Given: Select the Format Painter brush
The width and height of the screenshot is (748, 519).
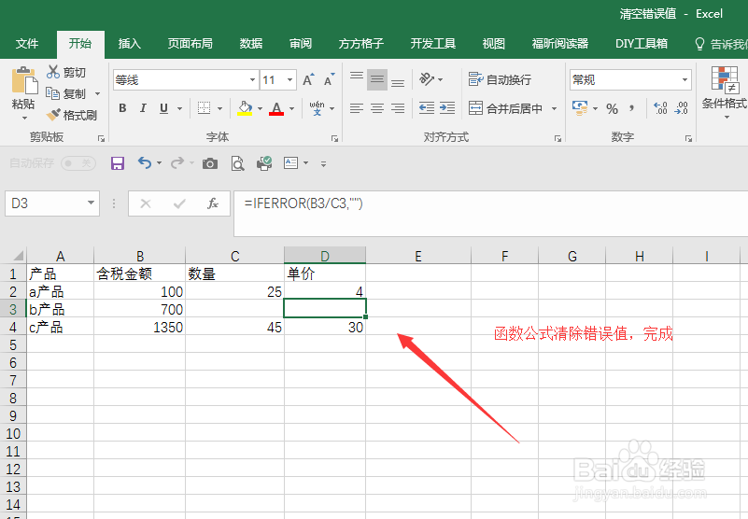Looking at the screenshot, I should coord(53,115).
